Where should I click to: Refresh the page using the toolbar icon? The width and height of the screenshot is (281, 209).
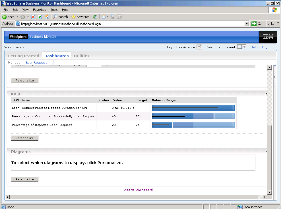[40, 17]
